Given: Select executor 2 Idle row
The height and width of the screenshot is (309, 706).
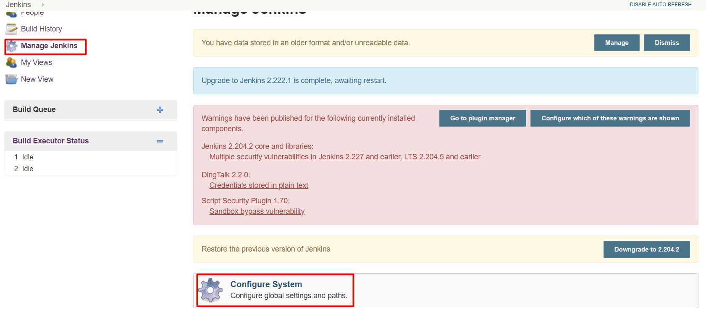Looking at the screenshot, I should (90, 169).
